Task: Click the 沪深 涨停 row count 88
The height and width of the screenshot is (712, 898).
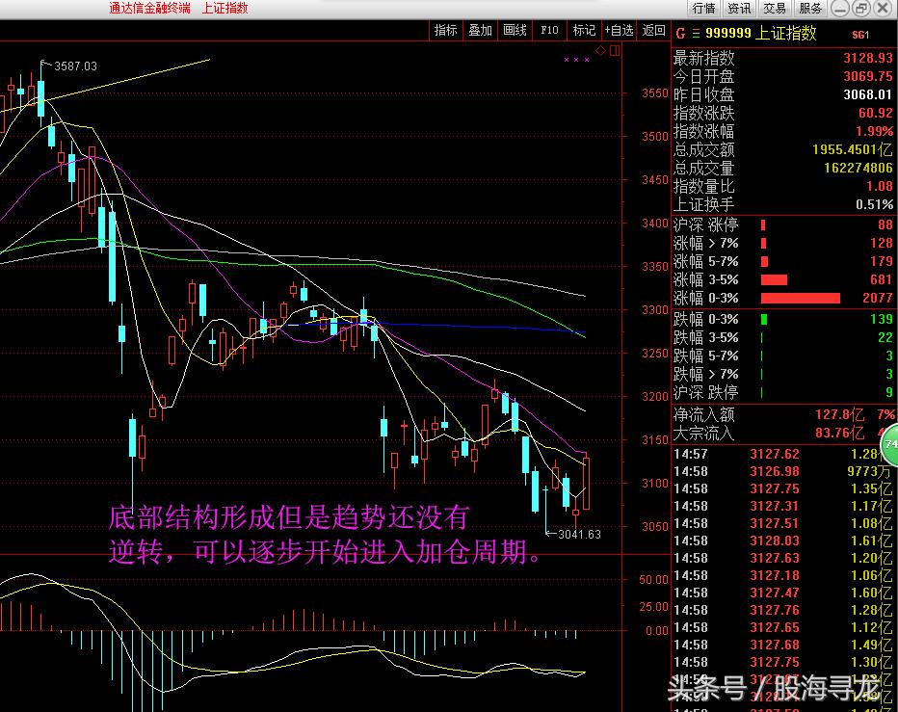Action: click(885, 225)
